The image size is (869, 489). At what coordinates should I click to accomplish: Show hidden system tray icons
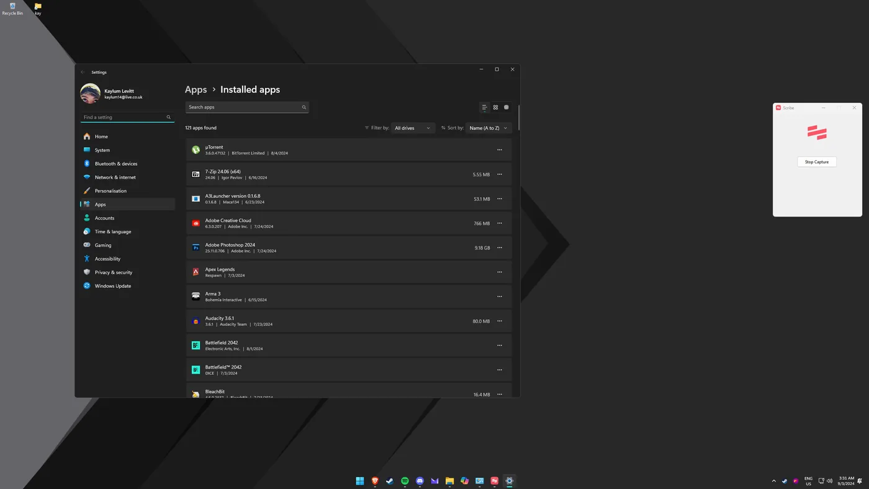(773, 481)
